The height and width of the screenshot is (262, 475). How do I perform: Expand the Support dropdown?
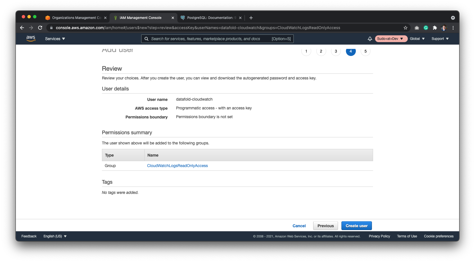coord(440,39)
